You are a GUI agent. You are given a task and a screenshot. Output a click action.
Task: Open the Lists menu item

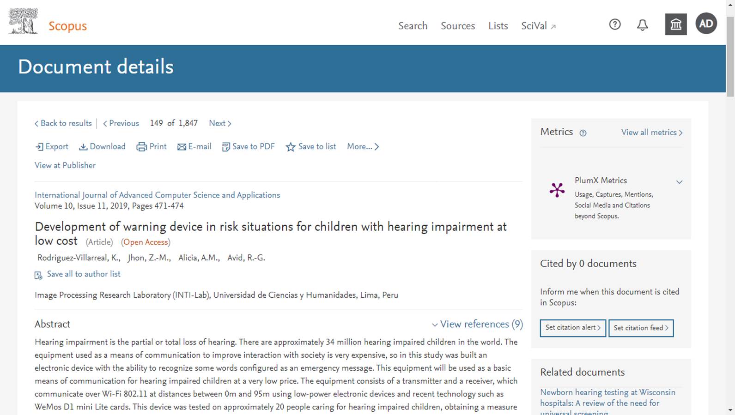pyautogui.click(x=498, y=26)
